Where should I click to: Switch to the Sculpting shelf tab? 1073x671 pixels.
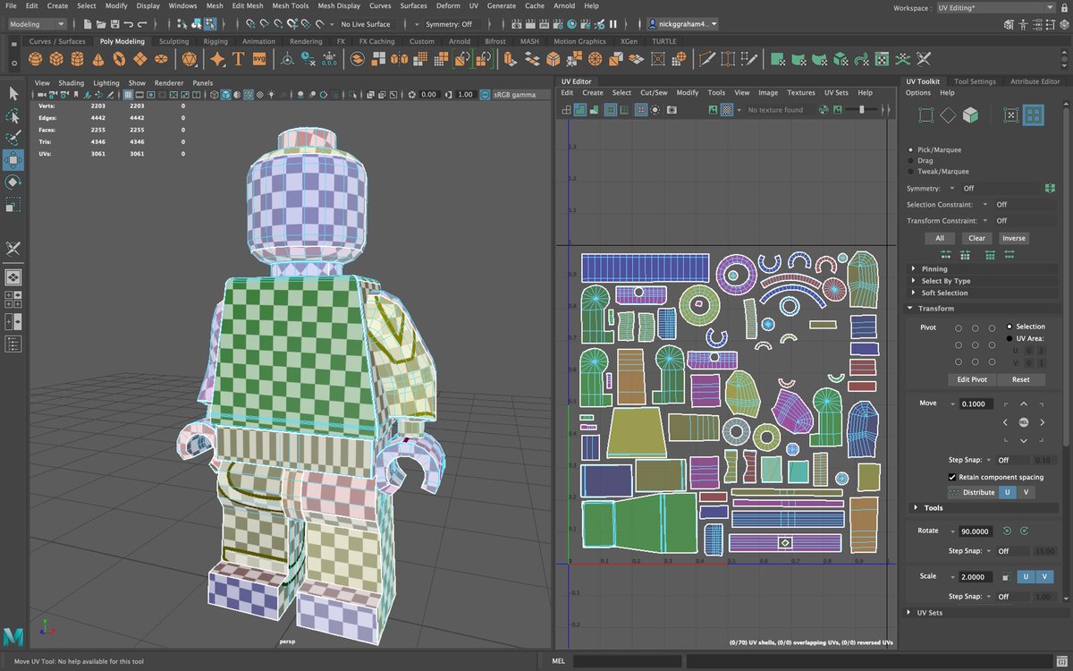click(173, 41)
